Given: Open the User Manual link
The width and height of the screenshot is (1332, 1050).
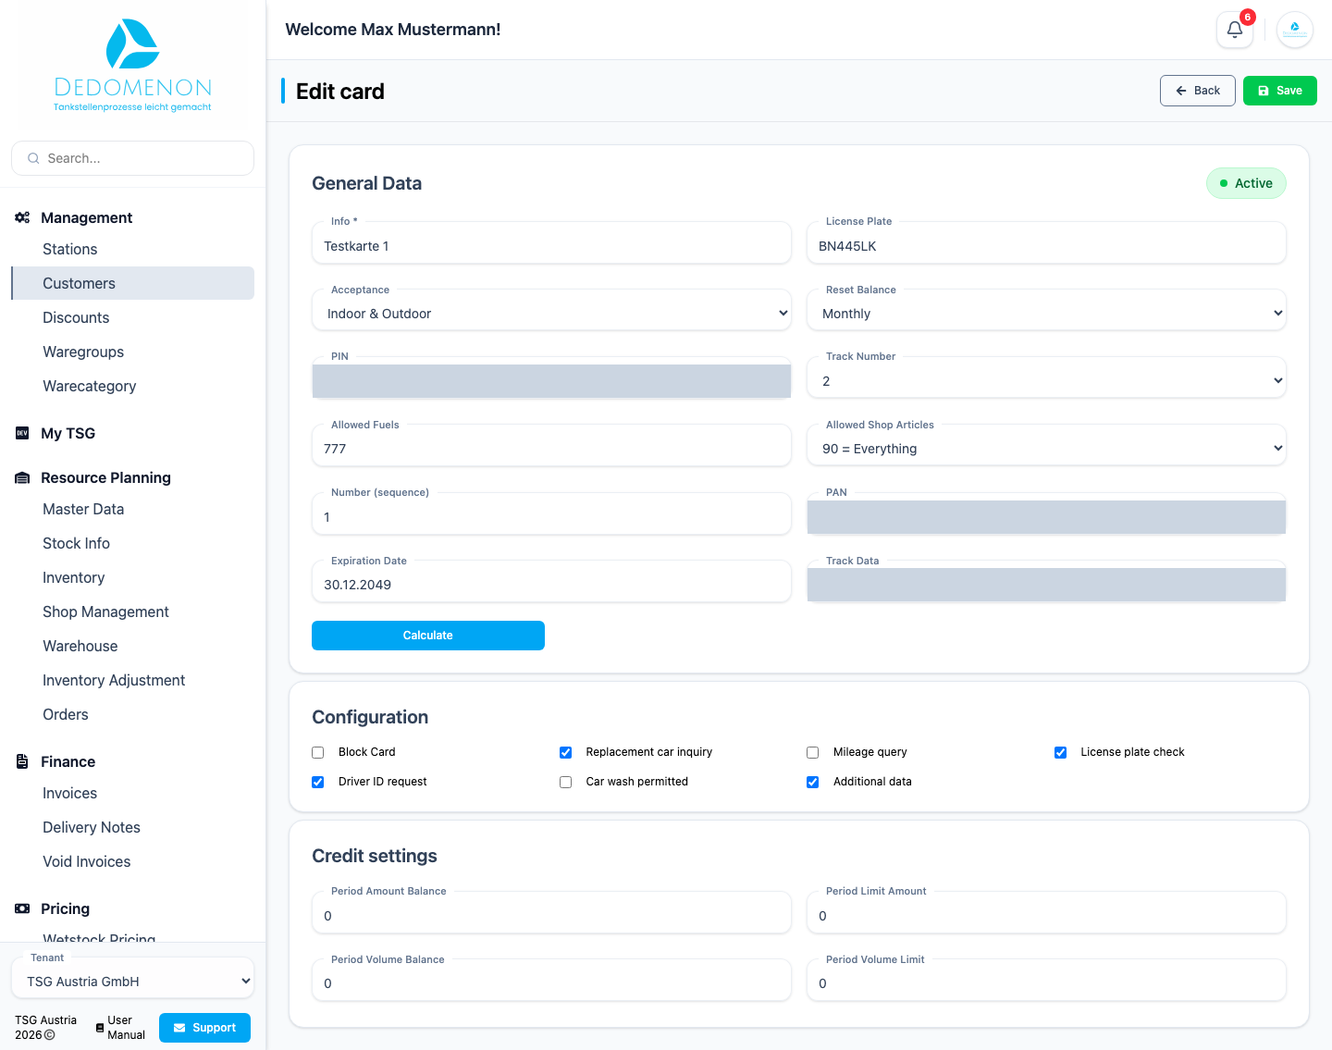Looking at the screenshot, I should pyautogui.click(x=121, y=1028).
